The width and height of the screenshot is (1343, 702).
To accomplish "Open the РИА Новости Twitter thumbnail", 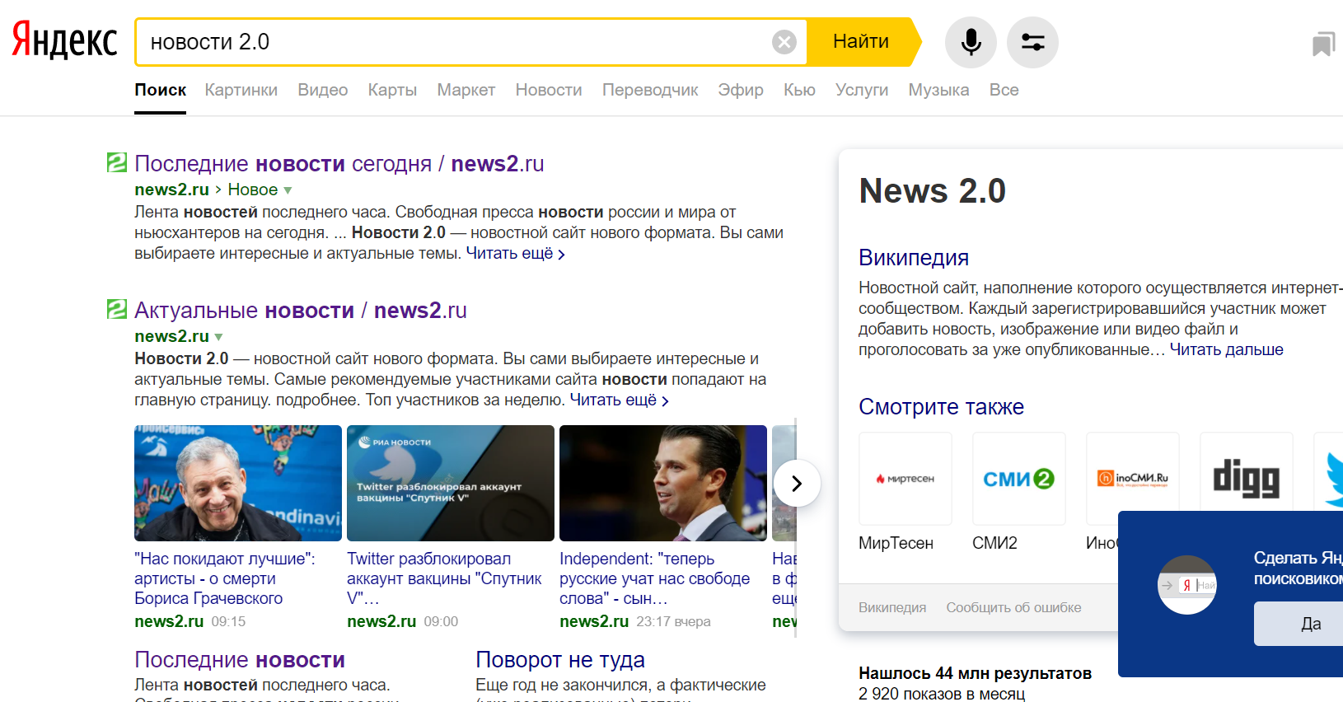I will pyautogui.click(x=451, y=483).
